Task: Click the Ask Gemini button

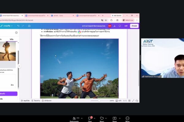Action: pyautogui.click(x=117, y=16)
